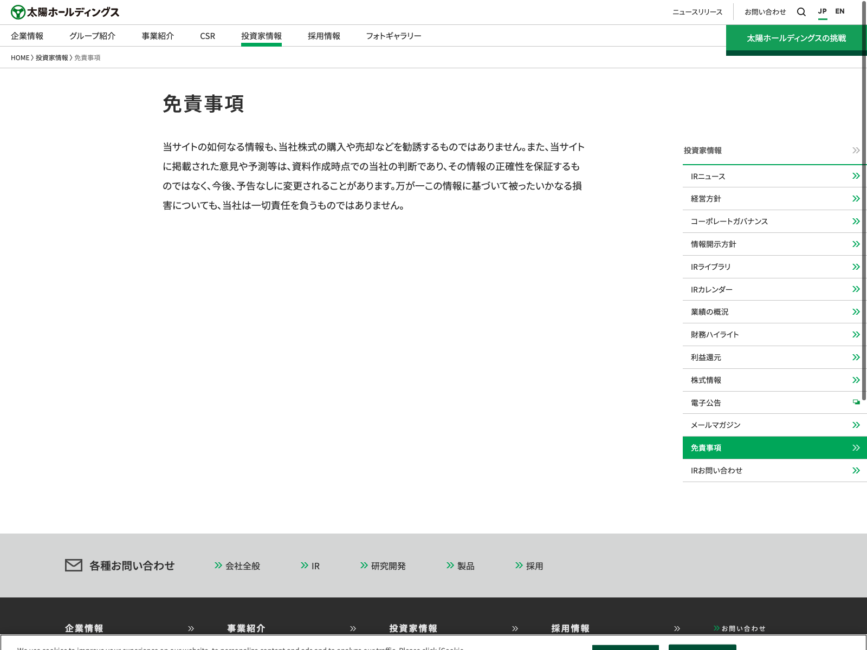Click the arrow icon beside IRニュース
The height and width of the screenshot is (650, 867).
pyautogui.click(x=856, y=176)
